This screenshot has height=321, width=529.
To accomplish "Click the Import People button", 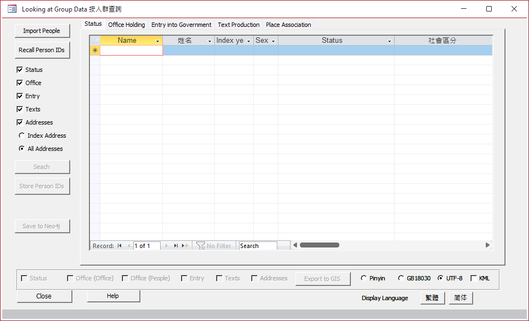I will click(42, 31).
